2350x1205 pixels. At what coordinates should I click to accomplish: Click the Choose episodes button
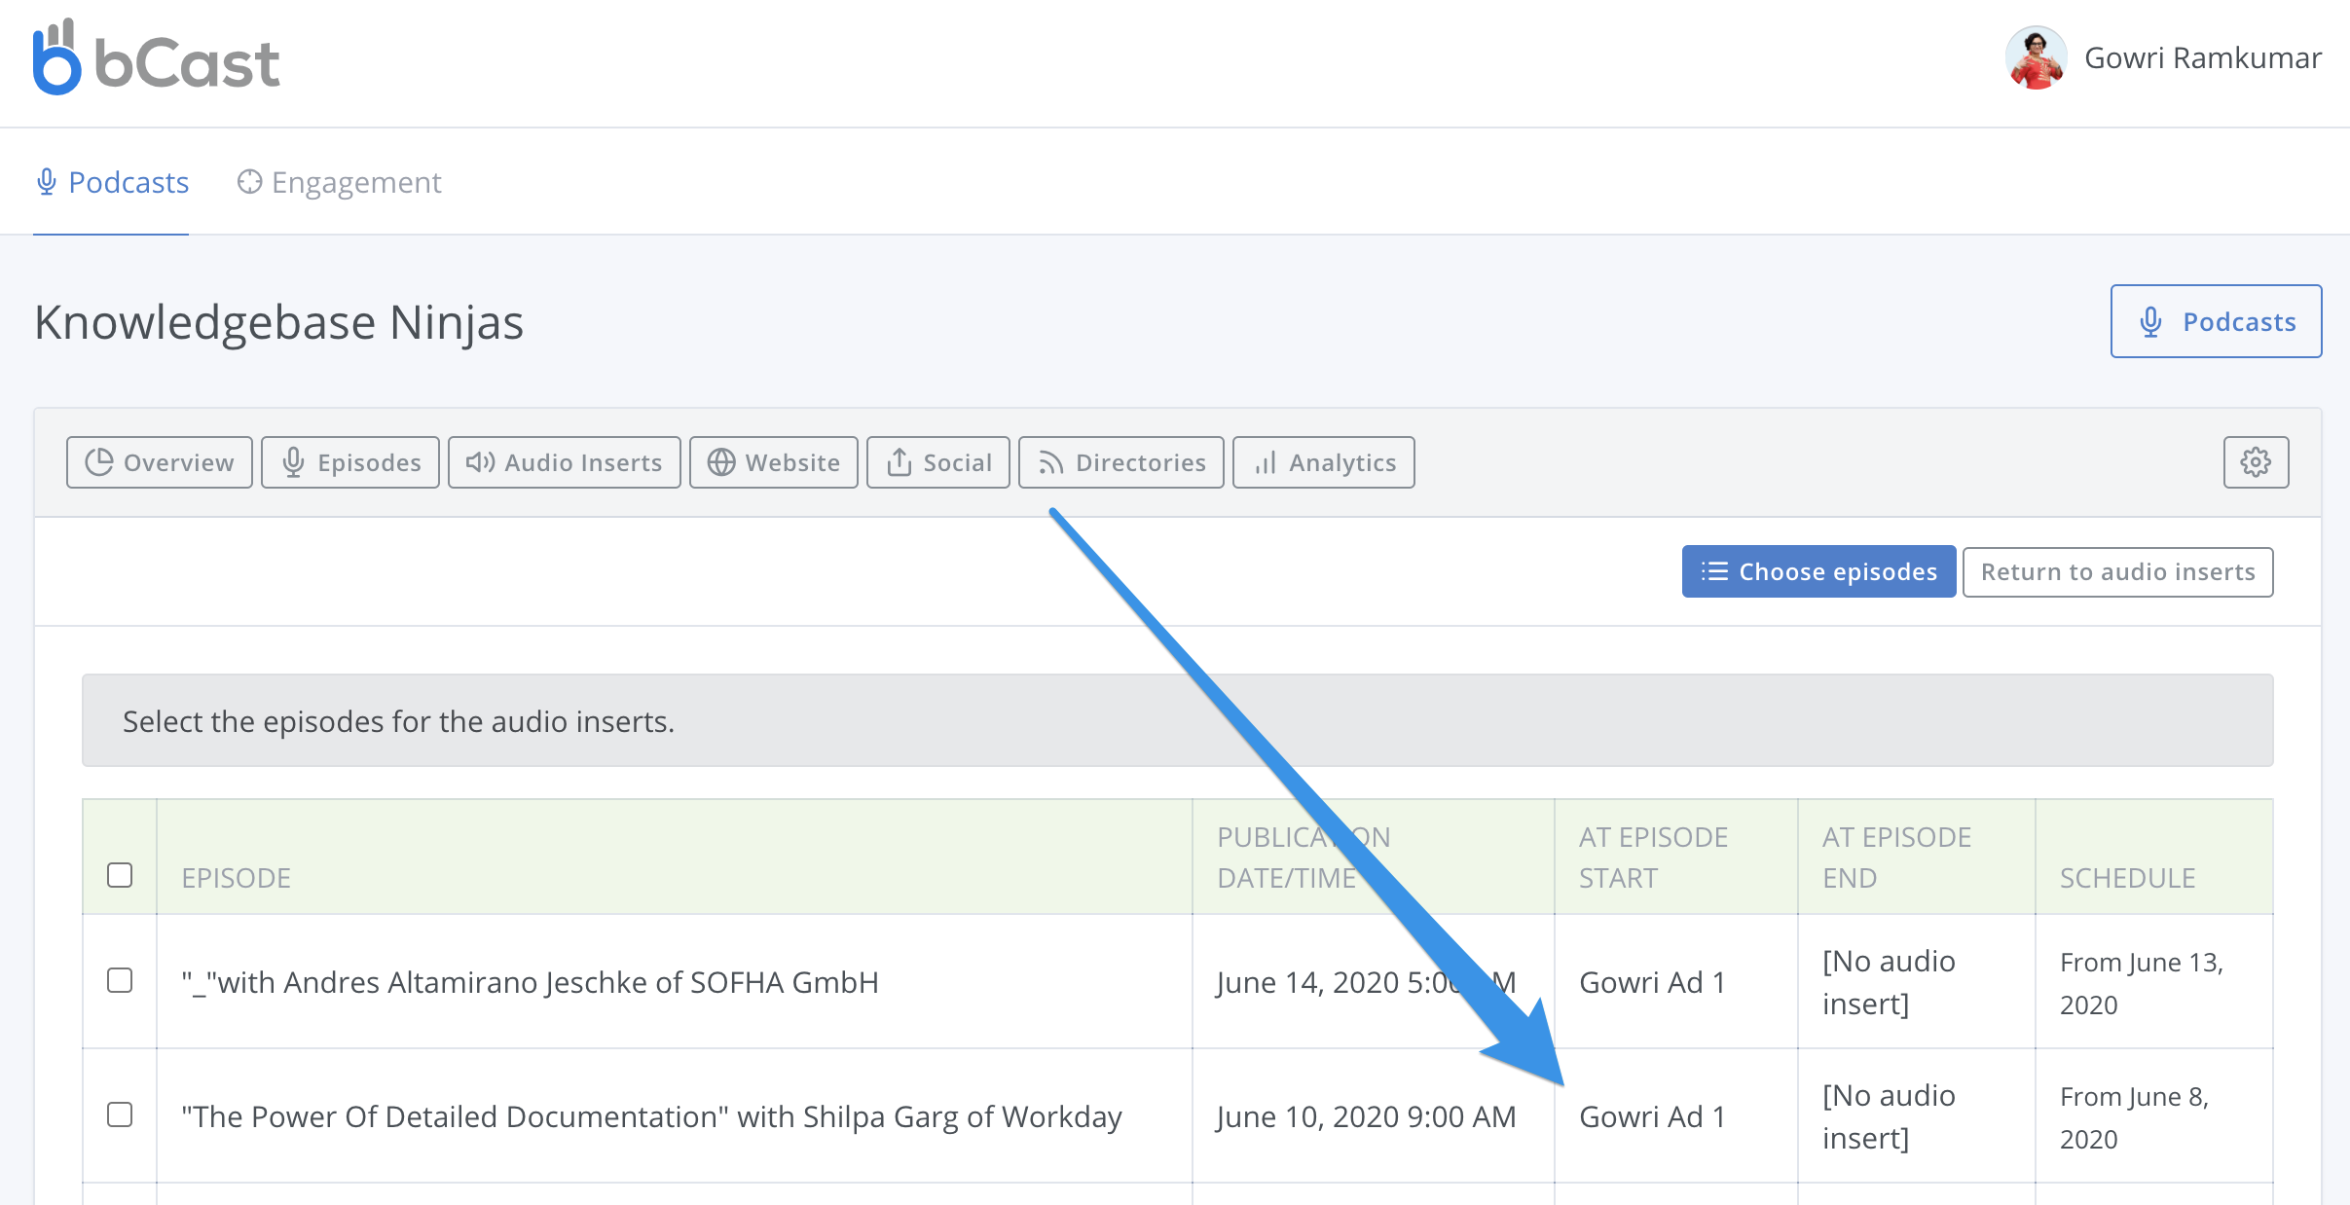tap(1818, 571)
